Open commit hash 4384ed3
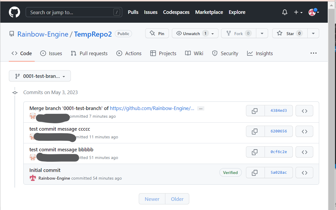Viewport: 336px width, 210px height. [x=278, y=111]
